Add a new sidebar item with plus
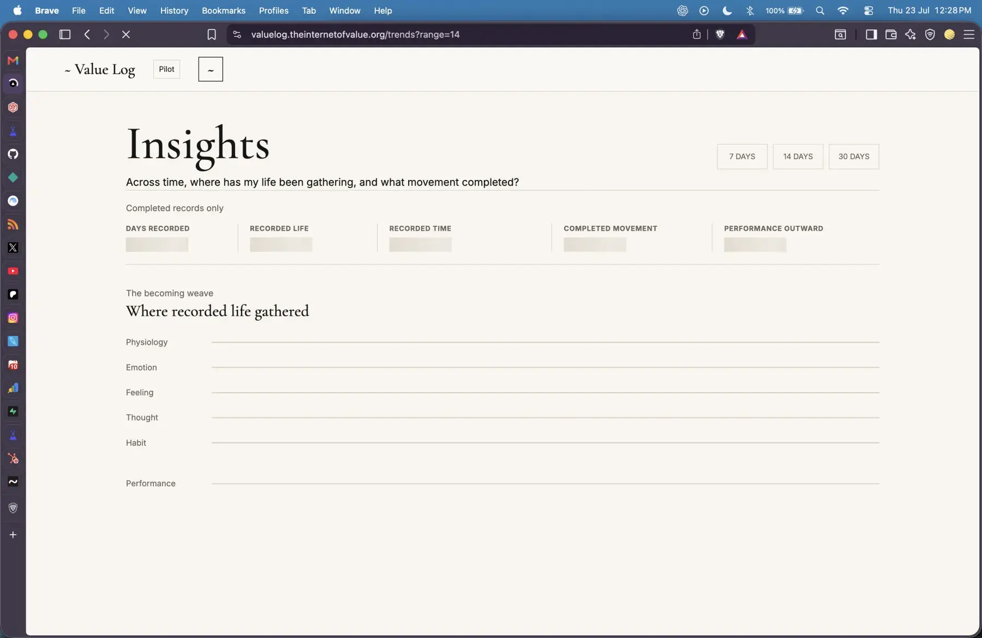 pos(13,535)
